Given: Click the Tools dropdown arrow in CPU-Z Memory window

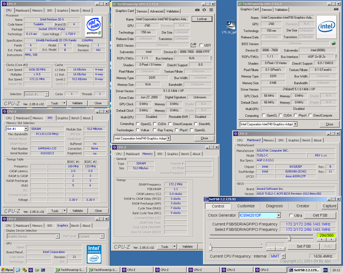Looking at the screenshot, I should pyautogui.click(x=174, y=246).
